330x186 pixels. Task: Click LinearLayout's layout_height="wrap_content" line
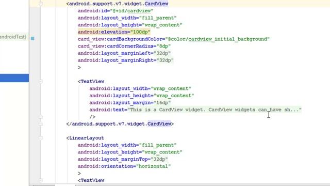click(130, 152)
